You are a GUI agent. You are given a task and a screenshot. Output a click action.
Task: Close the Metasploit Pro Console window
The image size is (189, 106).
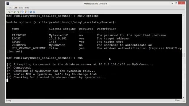182,3
